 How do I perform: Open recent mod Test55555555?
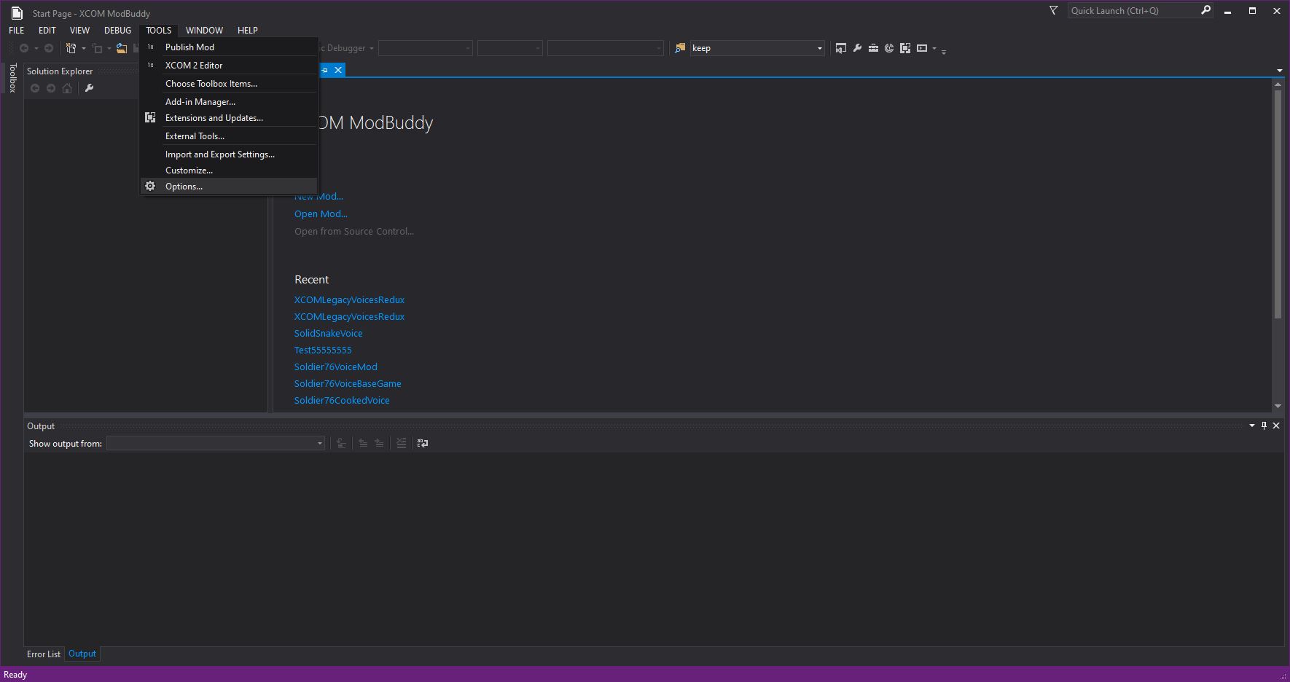click(323, 350)
